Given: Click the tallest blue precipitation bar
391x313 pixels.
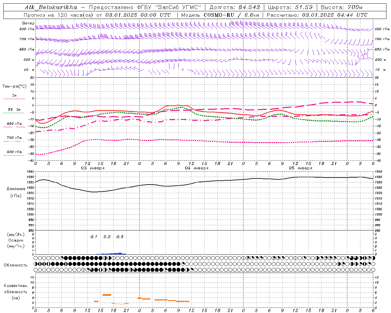Looking at the screenshot, I should coord(120,253).
